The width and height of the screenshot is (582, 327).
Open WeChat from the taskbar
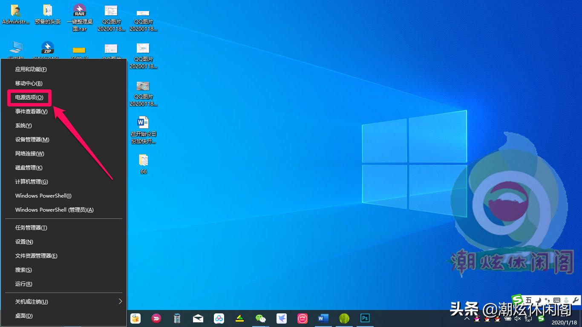260,318
